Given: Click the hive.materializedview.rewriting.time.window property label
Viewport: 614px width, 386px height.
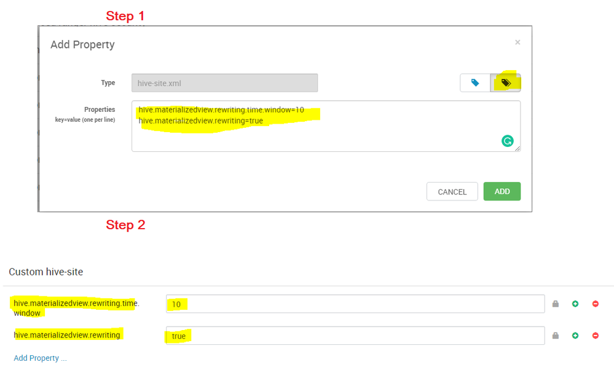Looking at the screenshot, I should tap(76, 308).
